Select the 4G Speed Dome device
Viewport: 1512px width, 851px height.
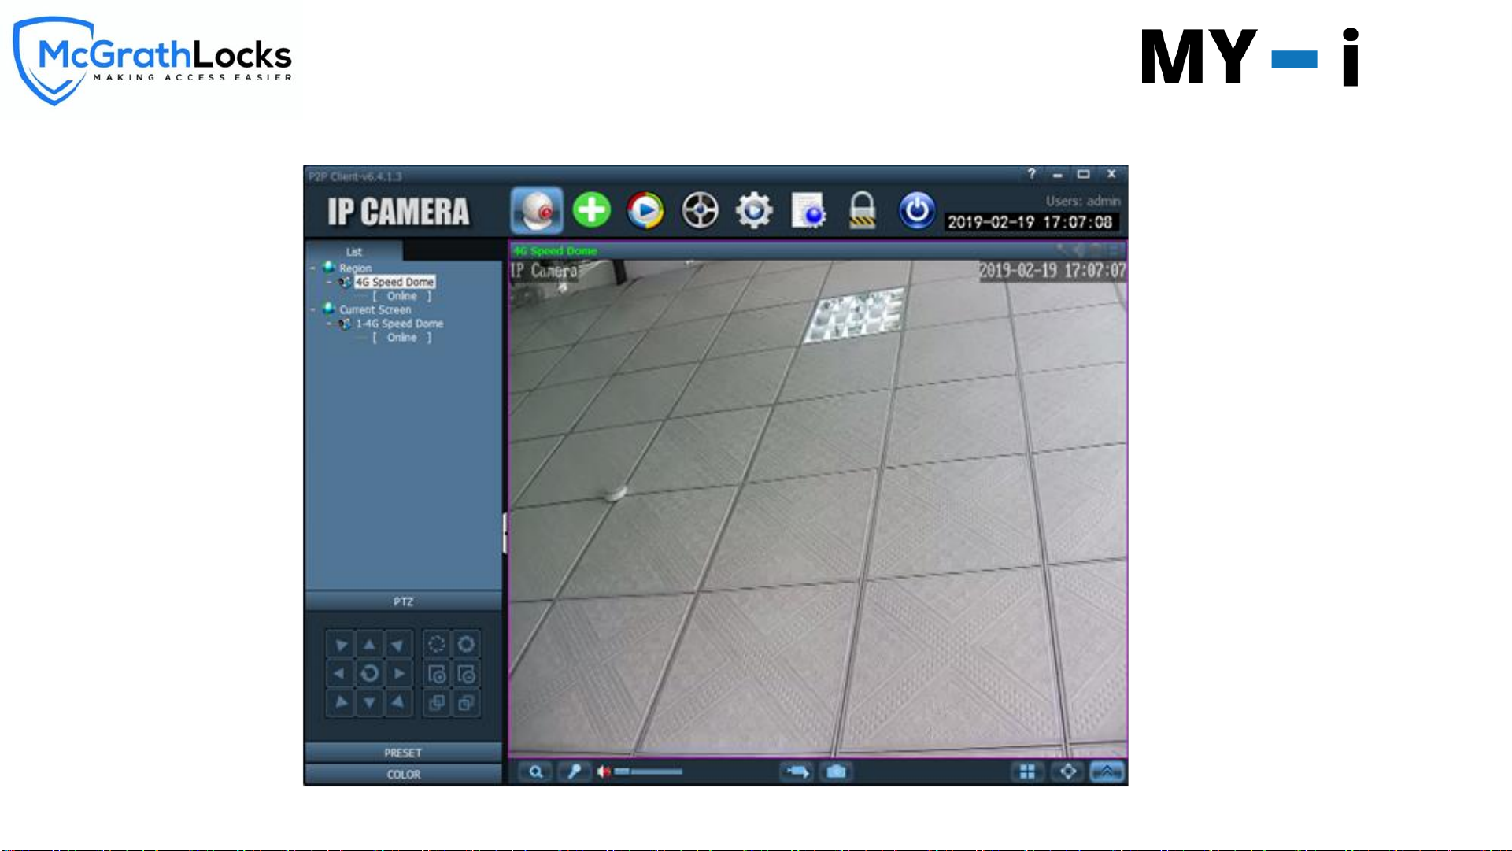[394, 282]
